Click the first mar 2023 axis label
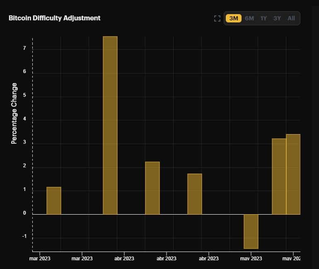Image resolution: width=319 pixels, height=269 pixels. (x=40, y=258)
